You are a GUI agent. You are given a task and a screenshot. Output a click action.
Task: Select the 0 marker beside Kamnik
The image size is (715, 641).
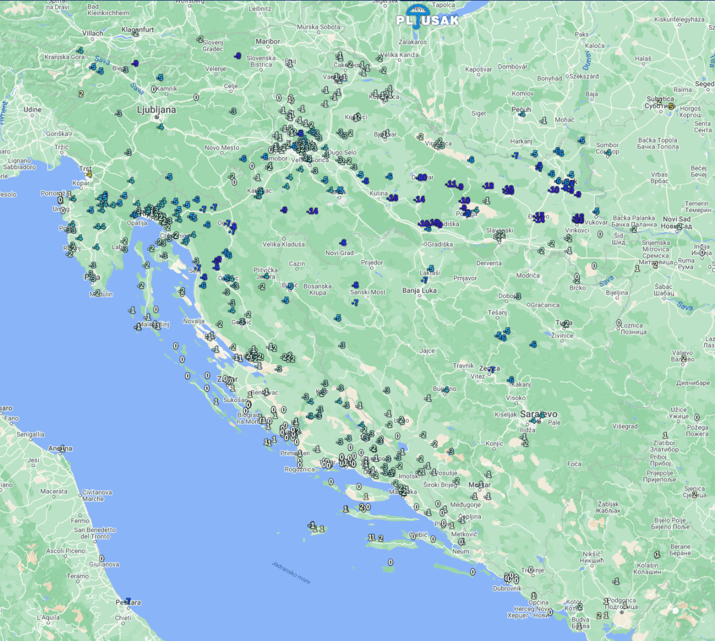pos(154,89)
